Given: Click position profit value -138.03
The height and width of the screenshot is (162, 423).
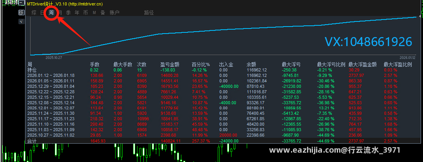Looking at the screenshot, I should coord(168,70).
